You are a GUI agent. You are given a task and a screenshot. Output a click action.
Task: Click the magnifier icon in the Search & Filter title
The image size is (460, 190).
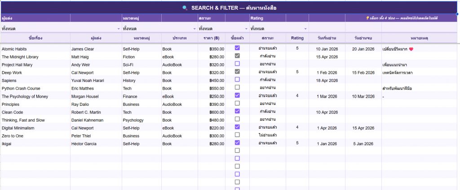tap(185, 8)
